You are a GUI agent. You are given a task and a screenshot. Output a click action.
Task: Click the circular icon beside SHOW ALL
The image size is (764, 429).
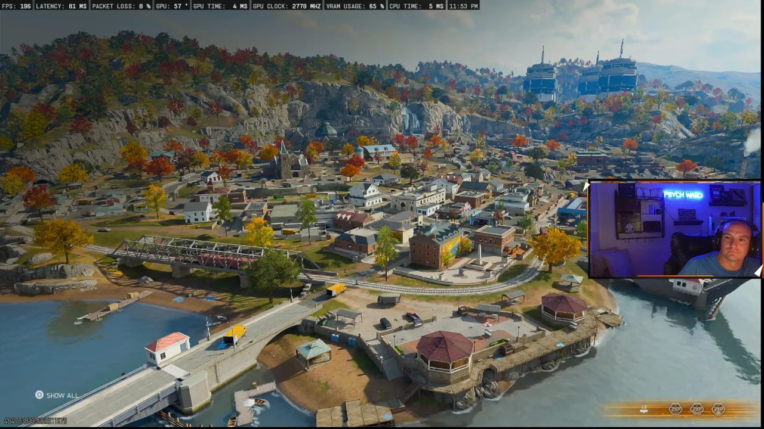coord(39,395)
